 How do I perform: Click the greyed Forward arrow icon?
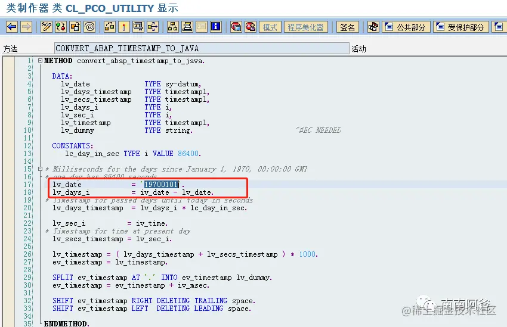click(26, 26)
